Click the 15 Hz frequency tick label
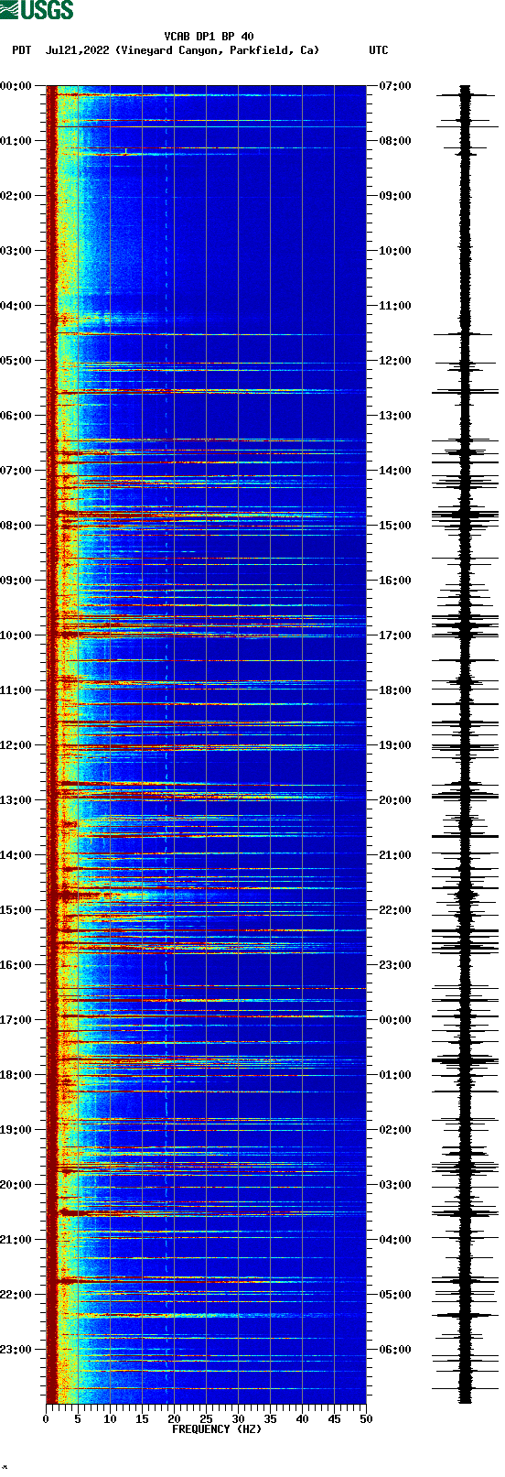The image size is (505, 1477). (142, 1419)
